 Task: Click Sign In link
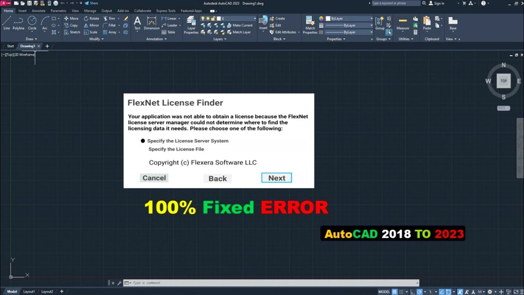(x=436, y=3)
